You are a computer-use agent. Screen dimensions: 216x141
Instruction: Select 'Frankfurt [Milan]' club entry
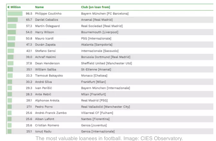pyautogui.click(x=93, y=82)
